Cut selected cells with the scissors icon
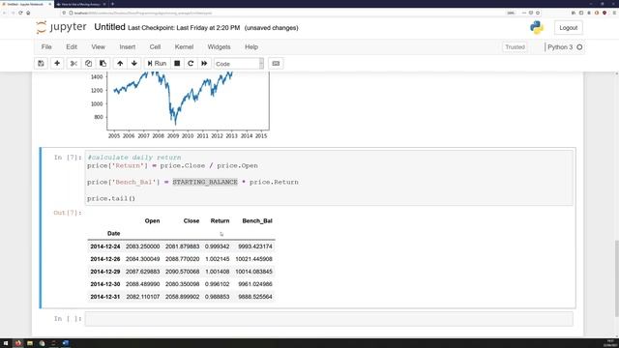Image resolution: width=619 pixels, height=348 pixels. click(74, 64)
